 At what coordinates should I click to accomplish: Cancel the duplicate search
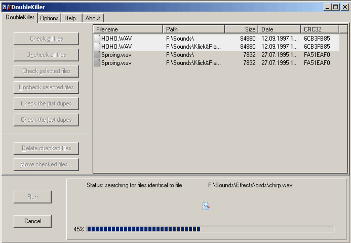coord(33,221)
